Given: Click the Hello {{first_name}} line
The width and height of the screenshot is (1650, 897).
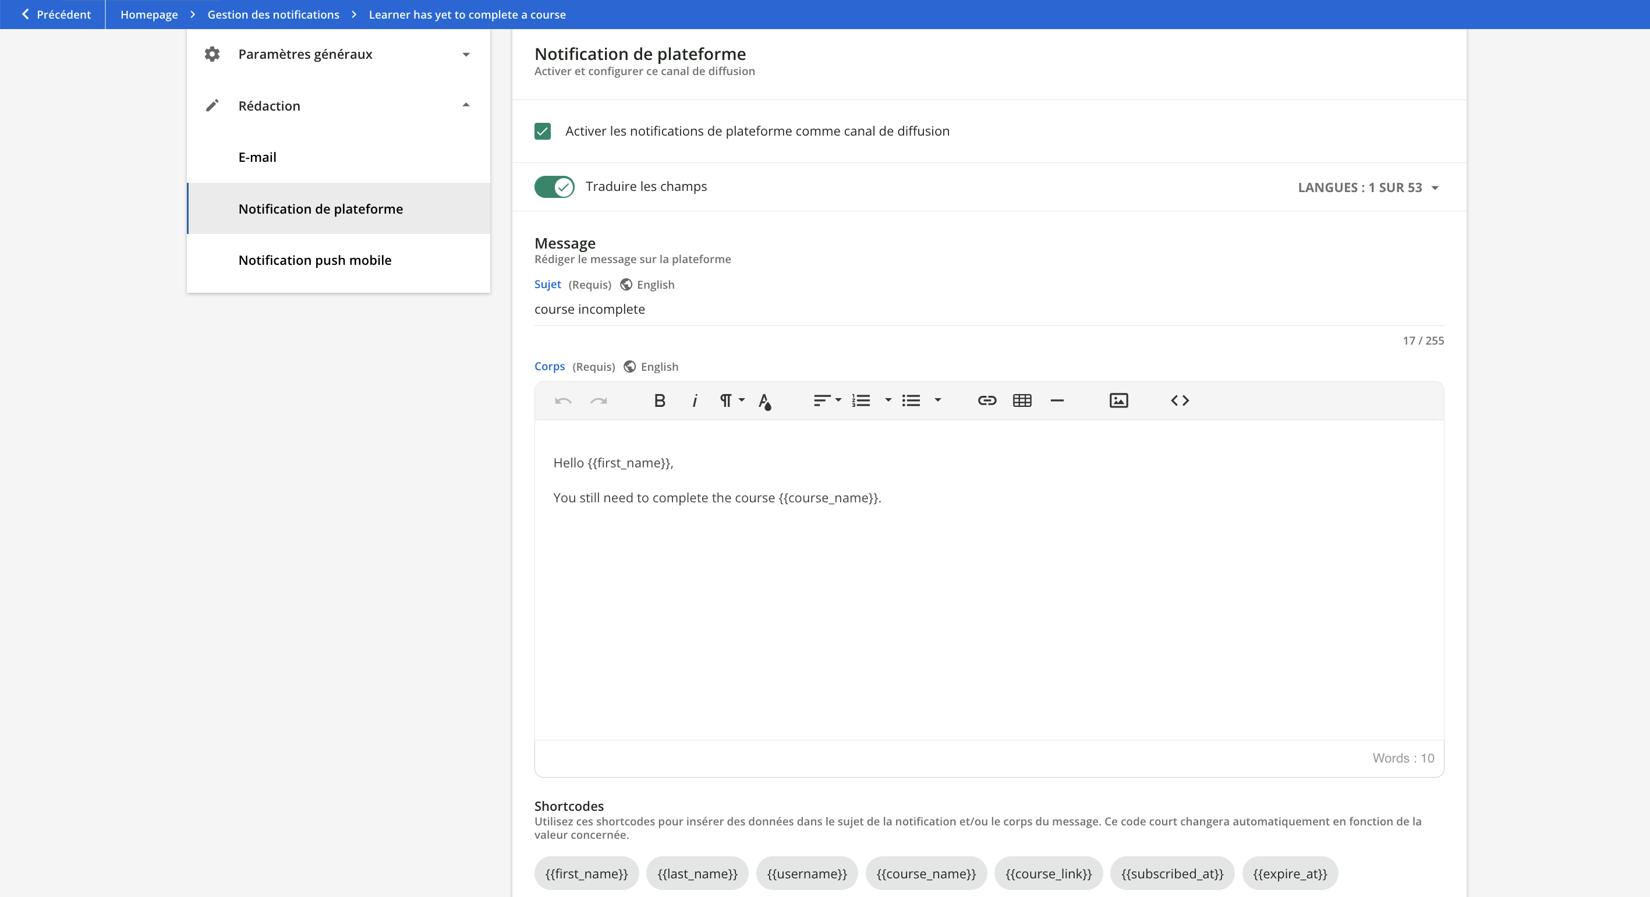Looking at the screenshot, I should click(x=613, y=463).
